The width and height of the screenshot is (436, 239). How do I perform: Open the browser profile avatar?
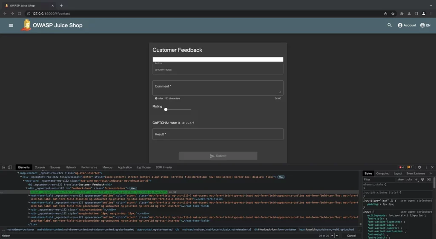click(424, 14)
